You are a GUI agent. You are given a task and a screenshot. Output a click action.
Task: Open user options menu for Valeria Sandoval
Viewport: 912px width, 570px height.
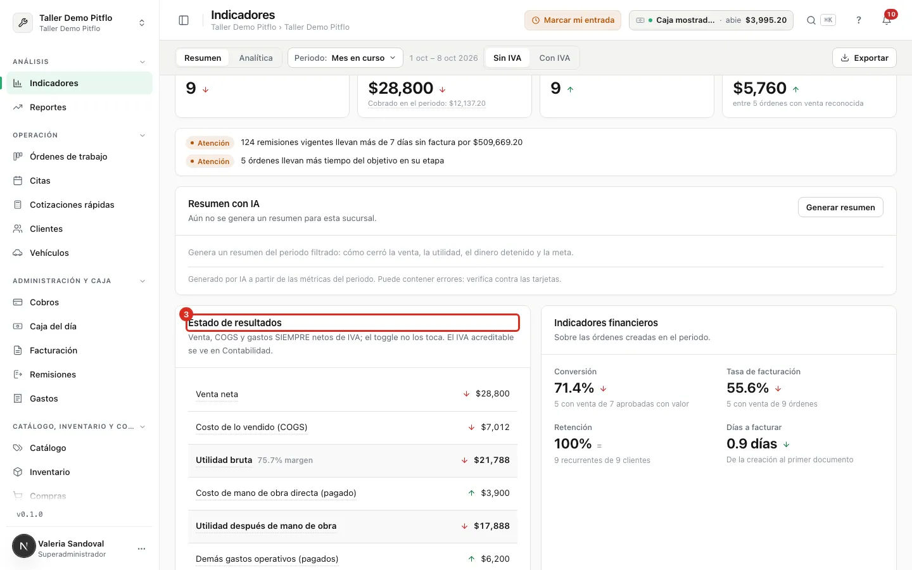[142, 548]
